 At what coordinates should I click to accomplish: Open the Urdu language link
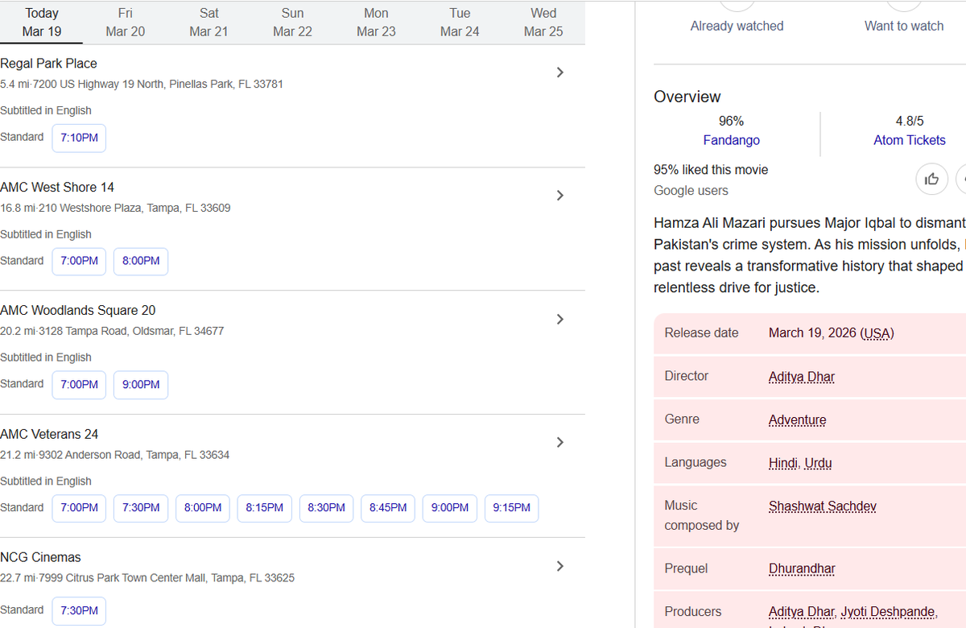click(x=818, y=463)
